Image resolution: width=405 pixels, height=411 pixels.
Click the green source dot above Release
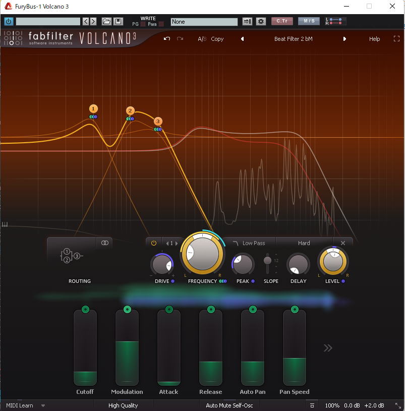pos(211,310)
